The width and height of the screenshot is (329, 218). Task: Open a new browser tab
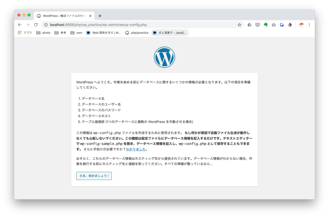tap(100, 16)
